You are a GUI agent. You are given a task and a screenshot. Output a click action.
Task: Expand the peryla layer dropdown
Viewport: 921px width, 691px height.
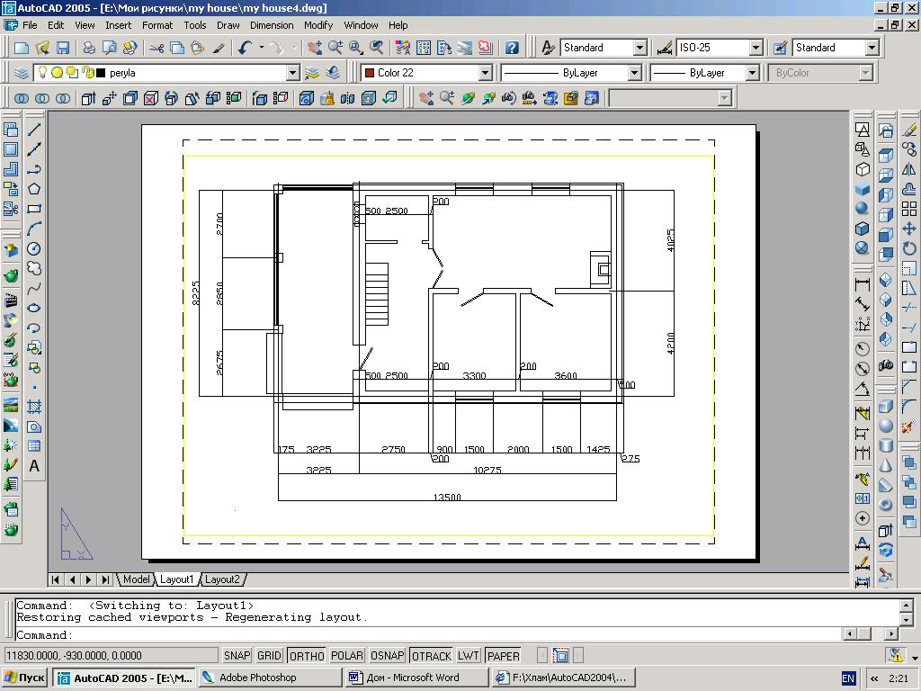[292, 73]
